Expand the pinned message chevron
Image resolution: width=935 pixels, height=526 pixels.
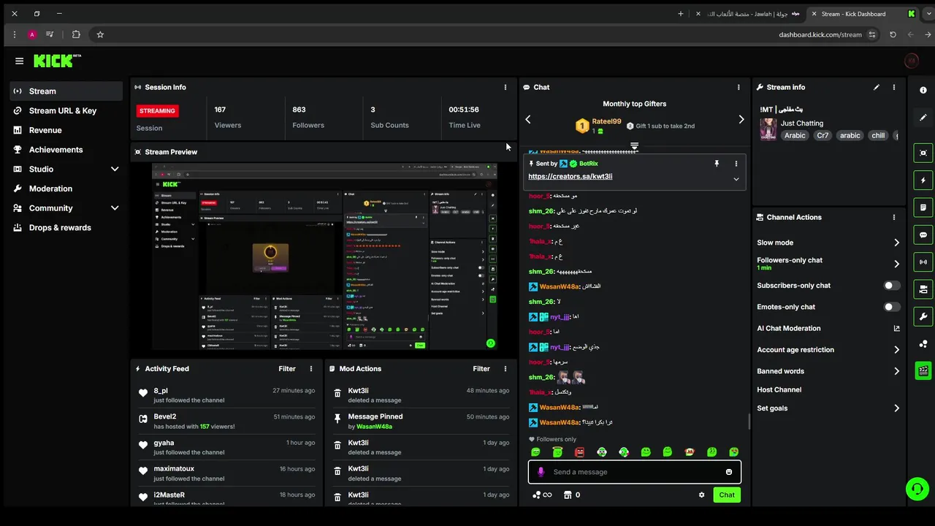click(x=736, y=179)
